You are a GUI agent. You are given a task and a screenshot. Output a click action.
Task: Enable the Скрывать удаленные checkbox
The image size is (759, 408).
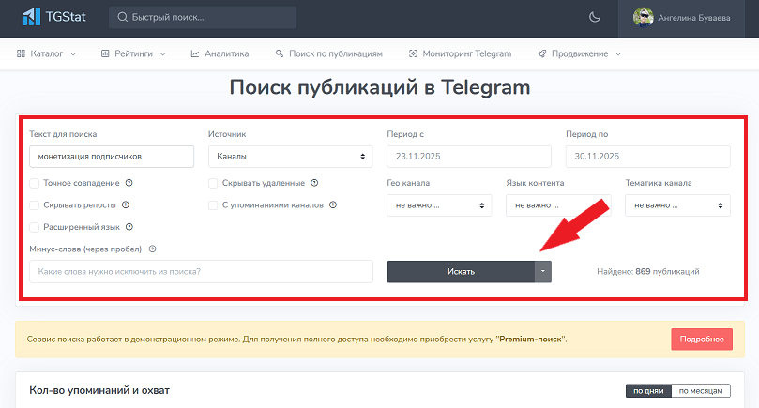pos(213,183)
